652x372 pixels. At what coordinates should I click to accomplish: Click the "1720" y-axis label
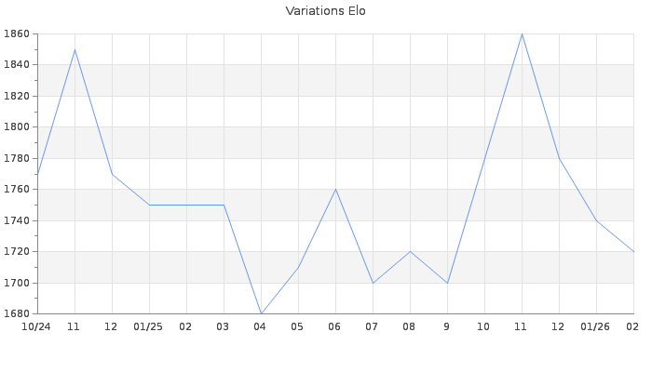[x=16, y=251]
